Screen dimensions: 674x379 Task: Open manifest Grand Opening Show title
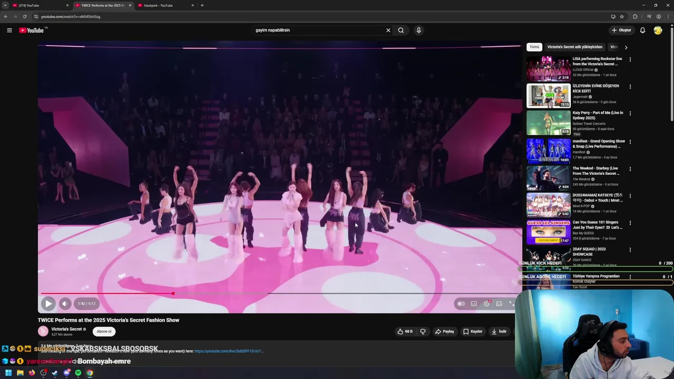tap(599, 144)
